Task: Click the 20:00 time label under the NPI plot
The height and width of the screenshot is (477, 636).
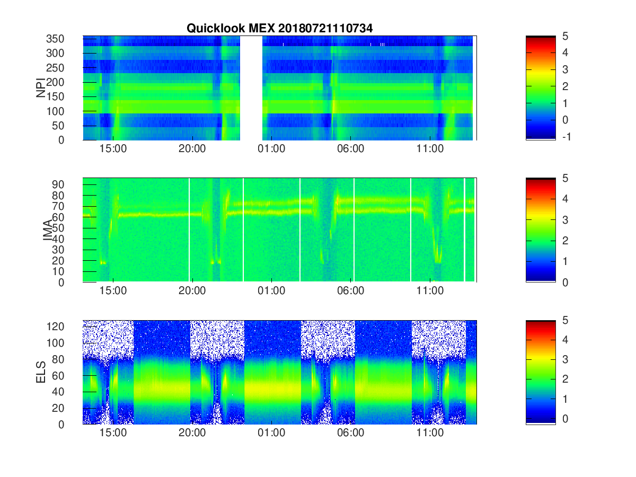Action: (x=192, y=149)
